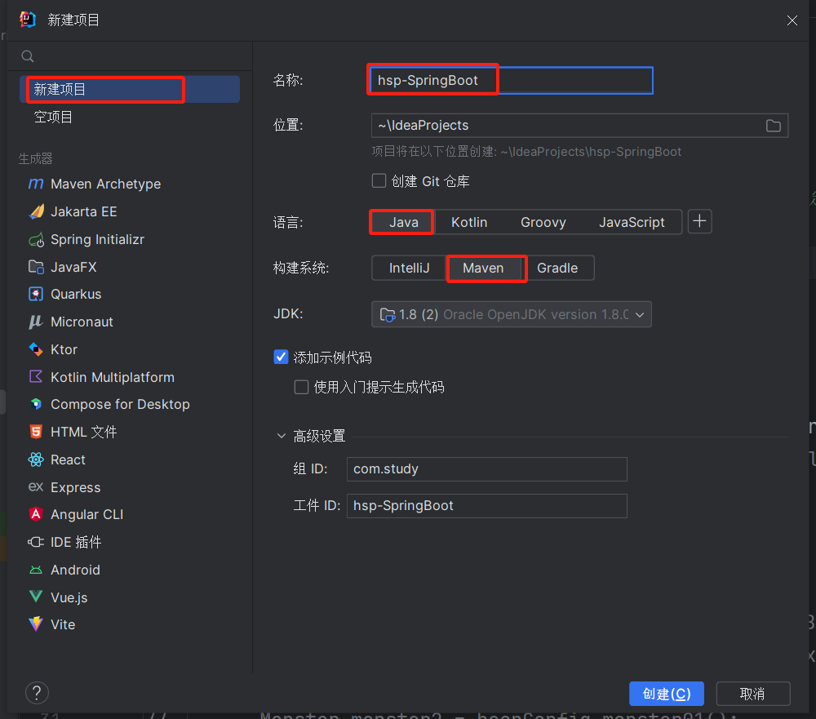Click the IDE 插件 plug icon
Screen dimensions: 816x719
pyautogui.click(x=35, y=542)
